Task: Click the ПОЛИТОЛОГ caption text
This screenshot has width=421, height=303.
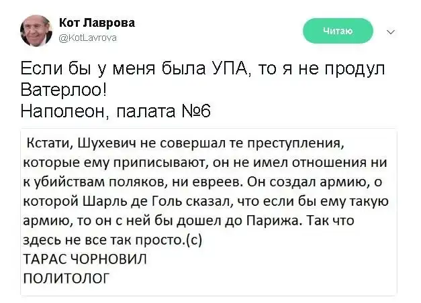Action: 64,277
